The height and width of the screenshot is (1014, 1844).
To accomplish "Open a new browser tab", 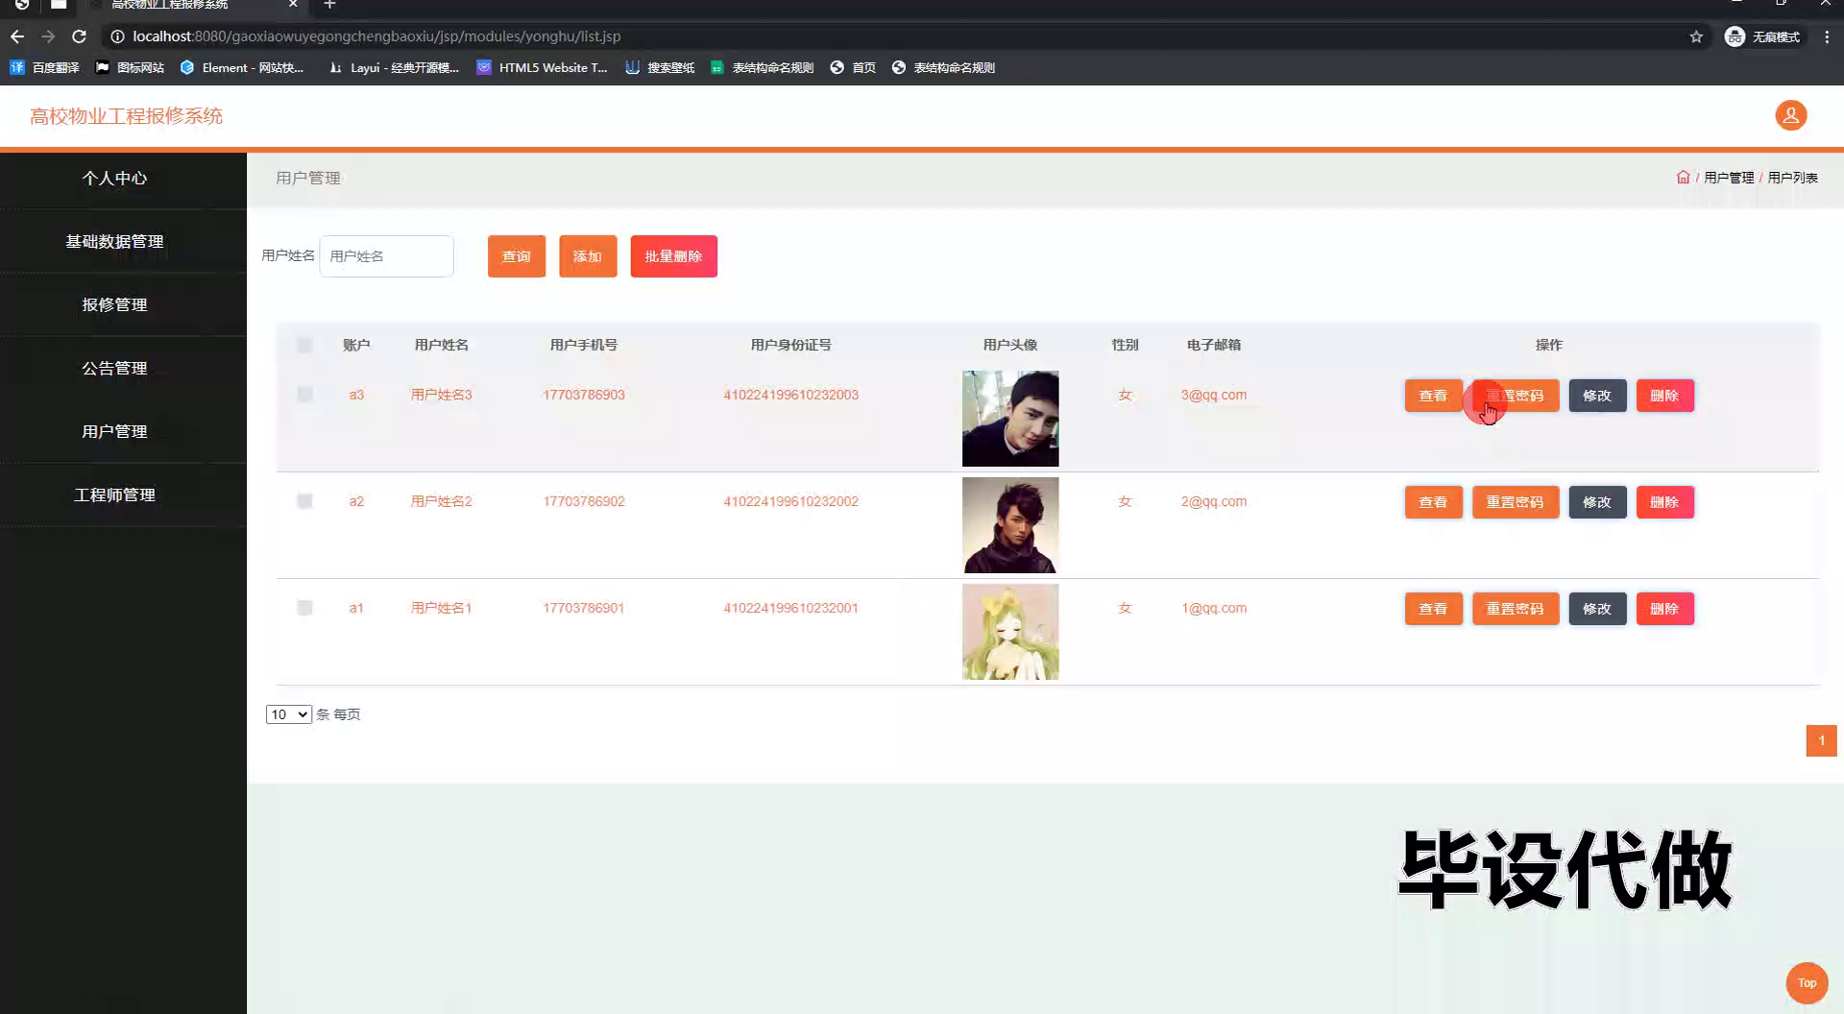I will [x=329, y=5].
